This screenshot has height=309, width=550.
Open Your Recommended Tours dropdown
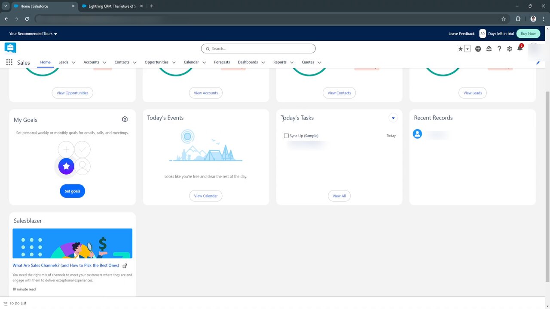point(33,34)
